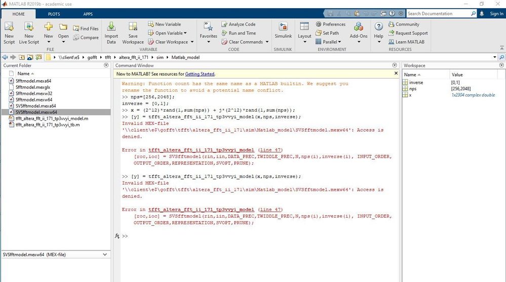The height and width of the screenshot is (282, 506).
Task: Click the first line 47 error link
Action: click(270, 150)
